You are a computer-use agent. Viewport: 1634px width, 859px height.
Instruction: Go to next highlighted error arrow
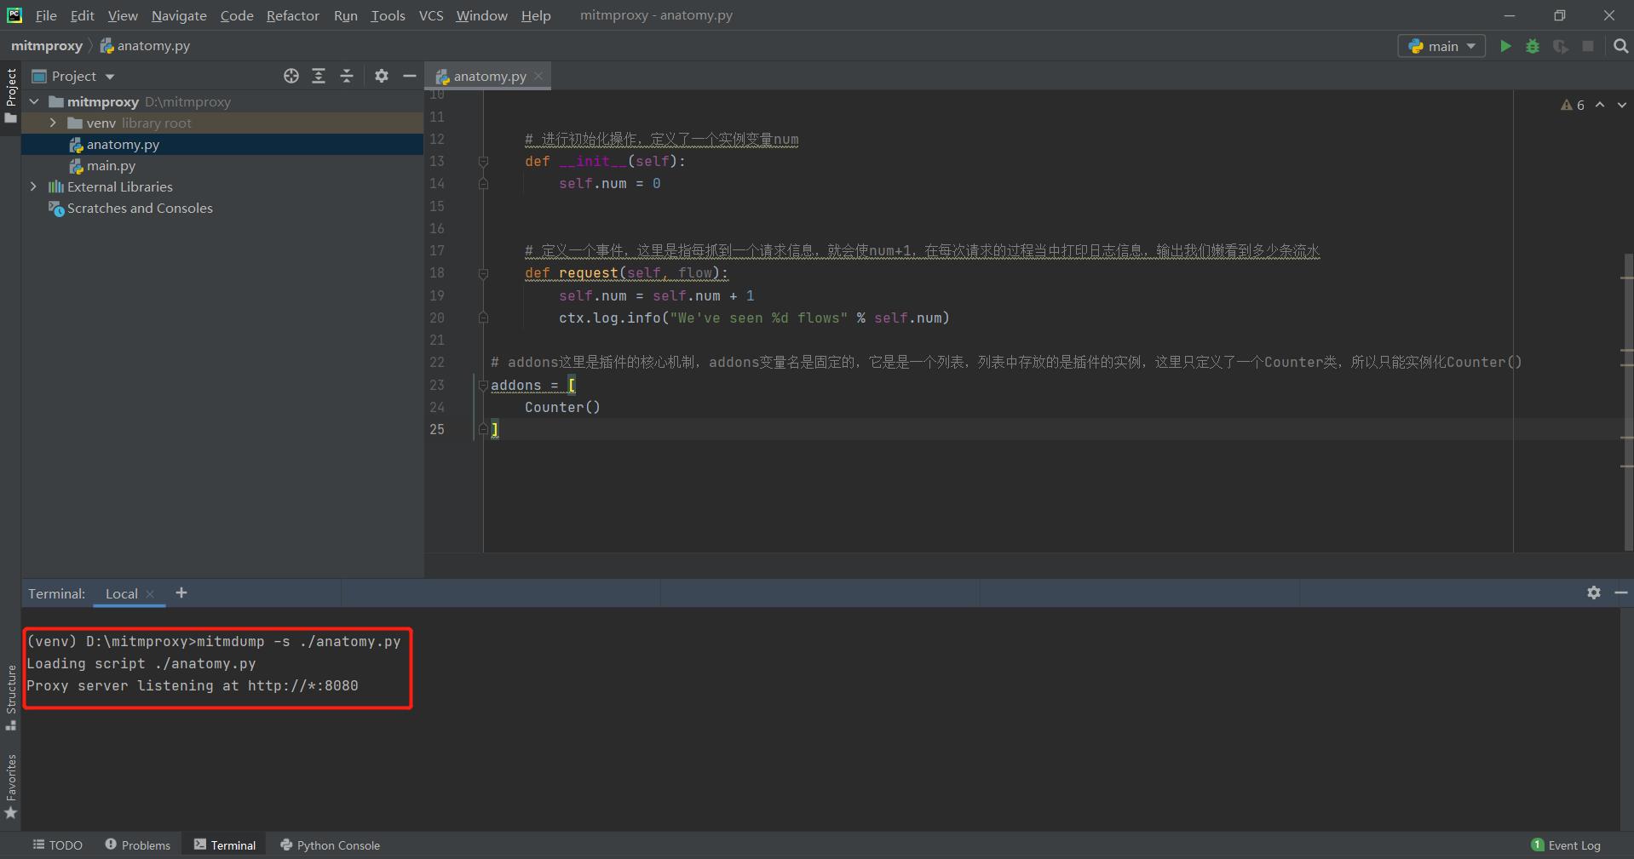(1621, 105)
